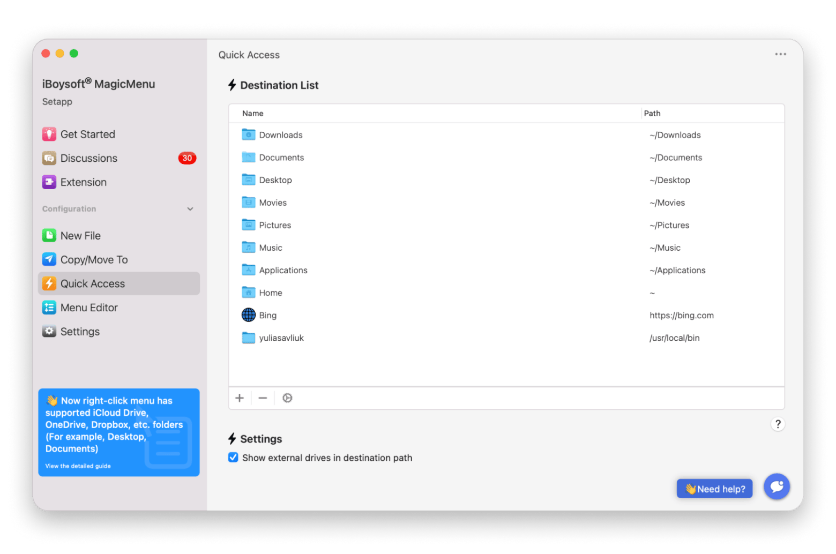Screen dimensions: 836x554
Task: Click the minus icon to remove destination
Action: (x=263, y=398)
